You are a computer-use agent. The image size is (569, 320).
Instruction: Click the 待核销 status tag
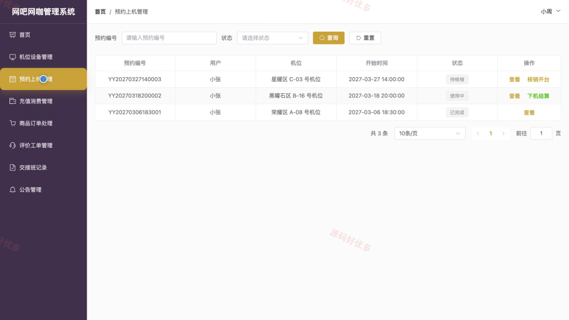[x=457, y=79]
